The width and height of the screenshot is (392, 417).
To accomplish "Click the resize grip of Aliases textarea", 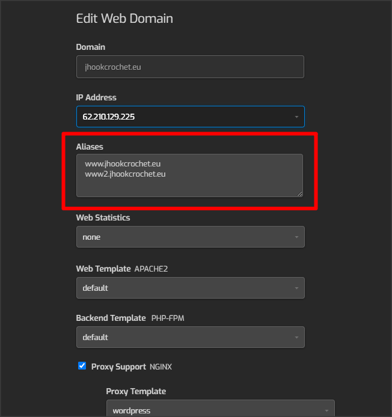I will tap(299, 194).
